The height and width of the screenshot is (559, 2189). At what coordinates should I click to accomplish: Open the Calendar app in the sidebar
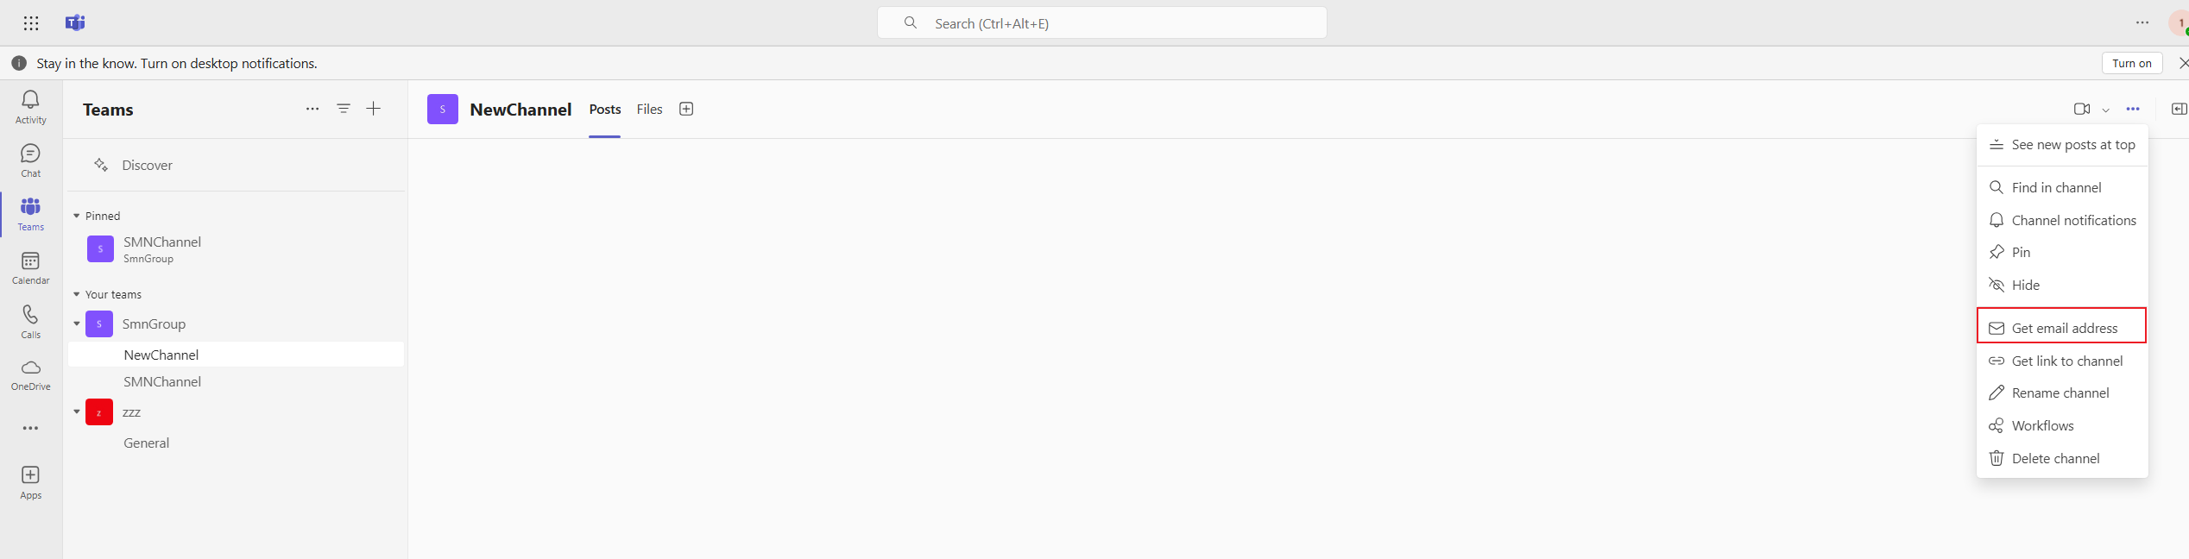pos(30,268)
